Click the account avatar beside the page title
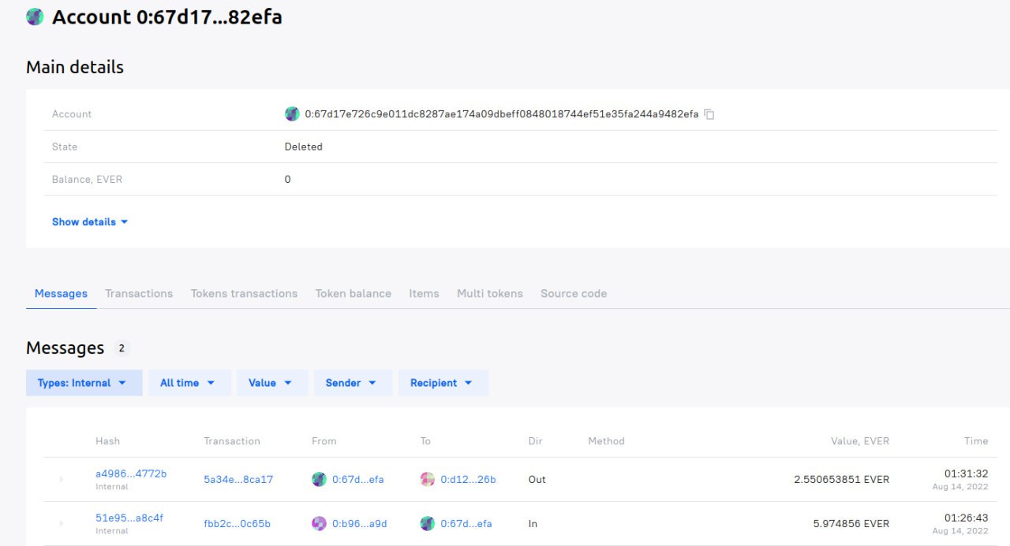The height and width of the screenshot is (546, 1010). point(35,17)
